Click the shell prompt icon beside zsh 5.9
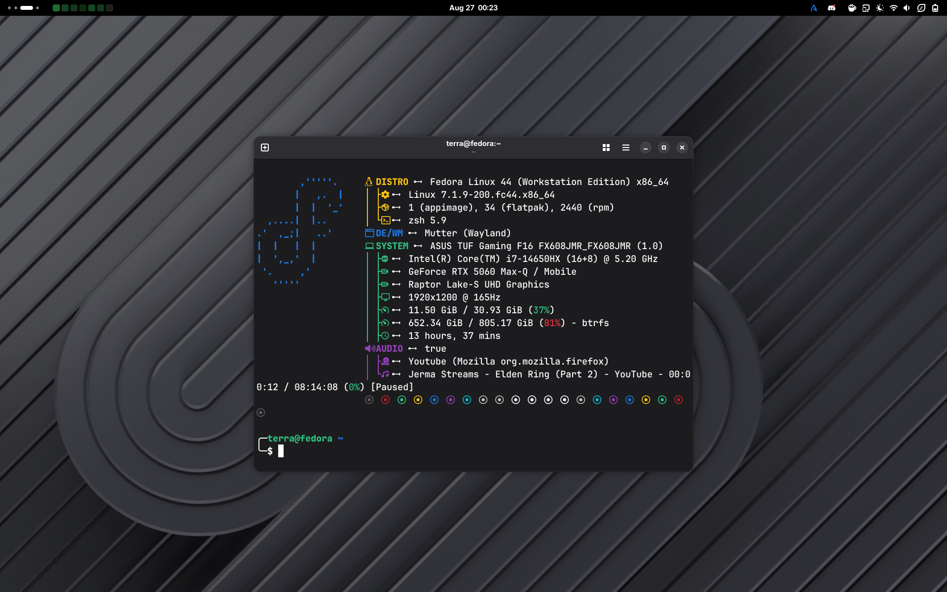This screenshot has height=592, width=947. 385,220
